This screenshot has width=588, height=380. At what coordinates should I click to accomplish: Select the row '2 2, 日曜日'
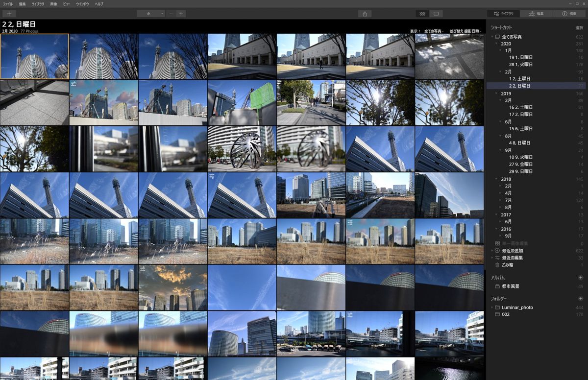537,86
